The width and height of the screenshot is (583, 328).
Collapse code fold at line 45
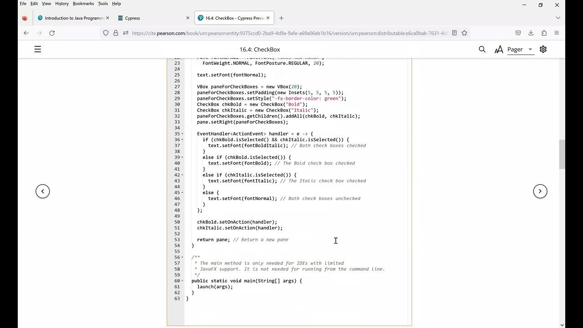click(x=182, y=193)
